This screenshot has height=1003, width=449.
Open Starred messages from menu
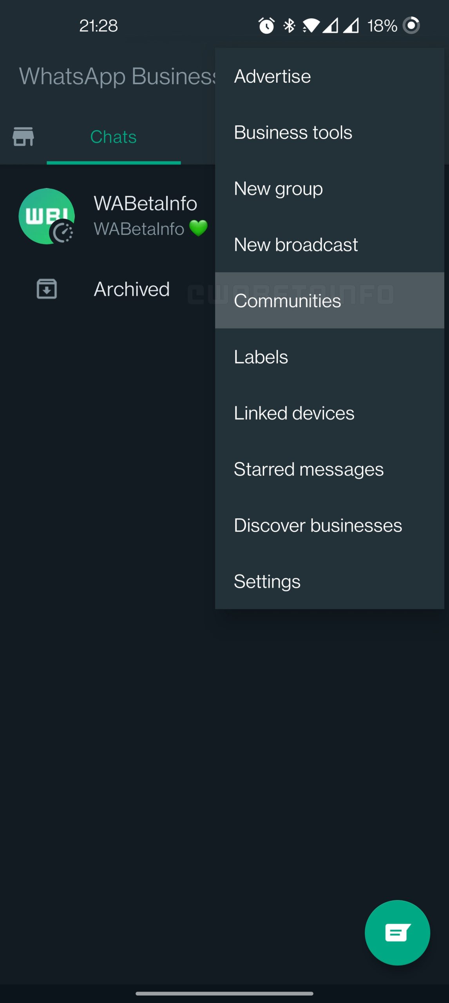[330, 469]
